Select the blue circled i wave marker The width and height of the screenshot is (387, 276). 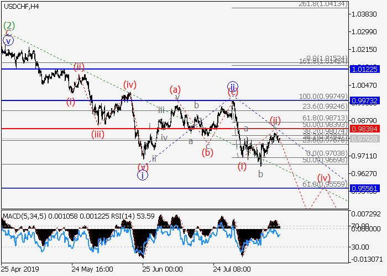point(143,176)
